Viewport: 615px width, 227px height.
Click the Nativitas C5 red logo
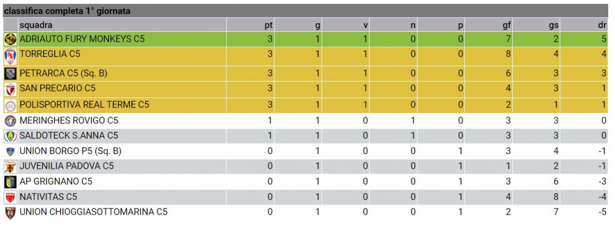[x=10, y=197]
